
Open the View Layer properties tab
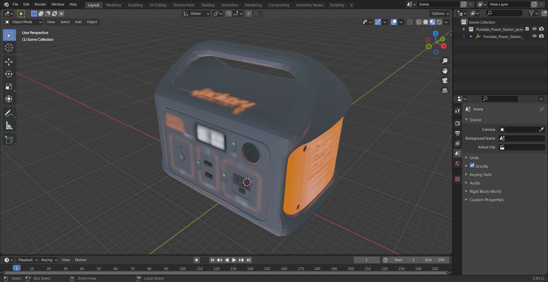[457, 143]
